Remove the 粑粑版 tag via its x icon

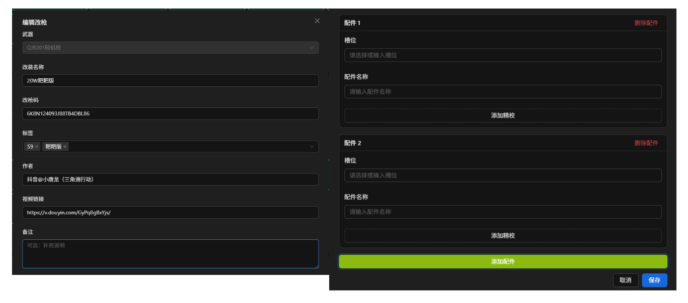tap(65, 146)
